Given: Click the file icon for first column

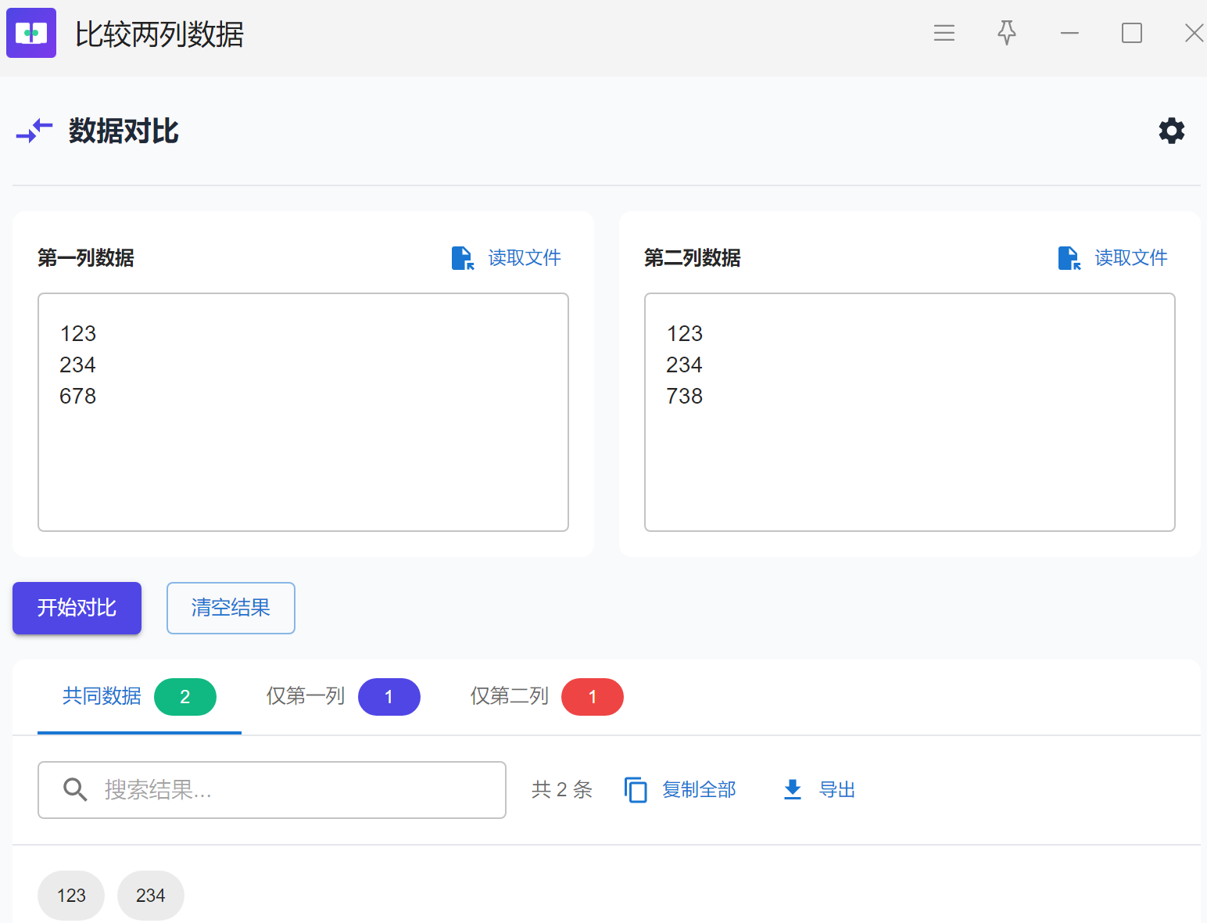Looking at the screenshot, I should [x=462, y=258].
